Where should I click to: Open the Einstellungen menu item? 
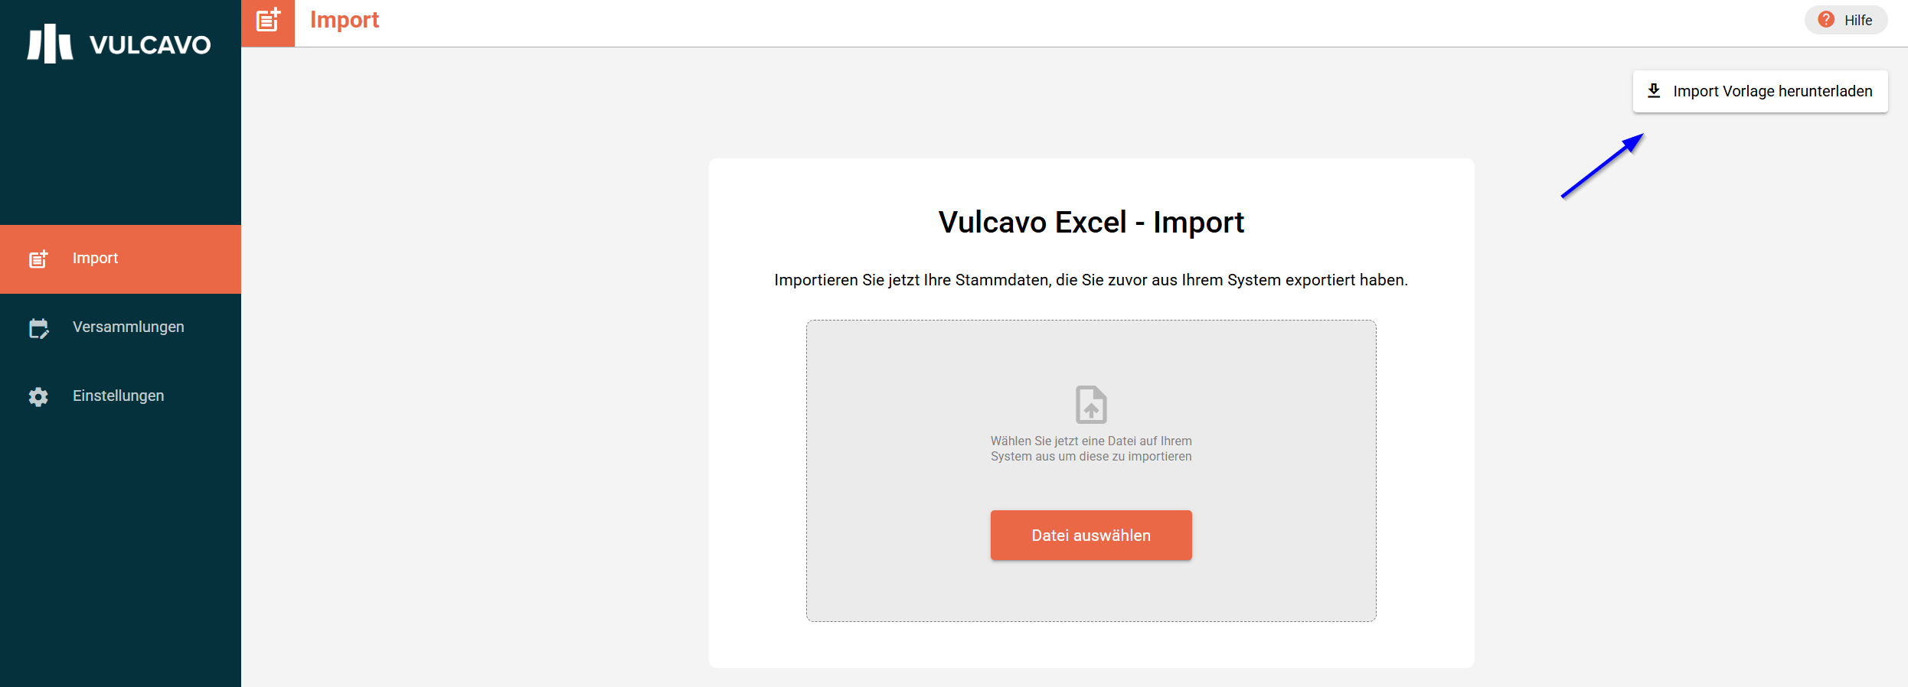(x=120, y=396)
